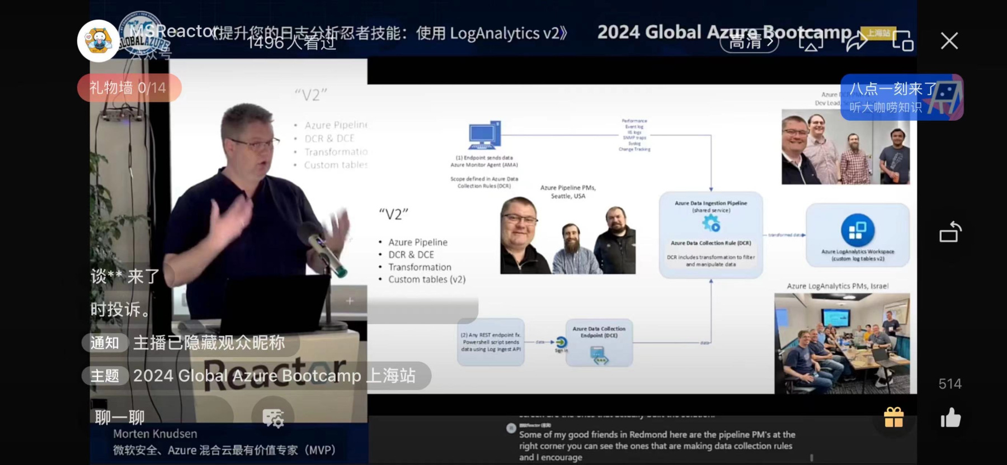Open the 八点一刻来了 promo banner
This screenshot has height=465, width=1007.
click(902, 97)
